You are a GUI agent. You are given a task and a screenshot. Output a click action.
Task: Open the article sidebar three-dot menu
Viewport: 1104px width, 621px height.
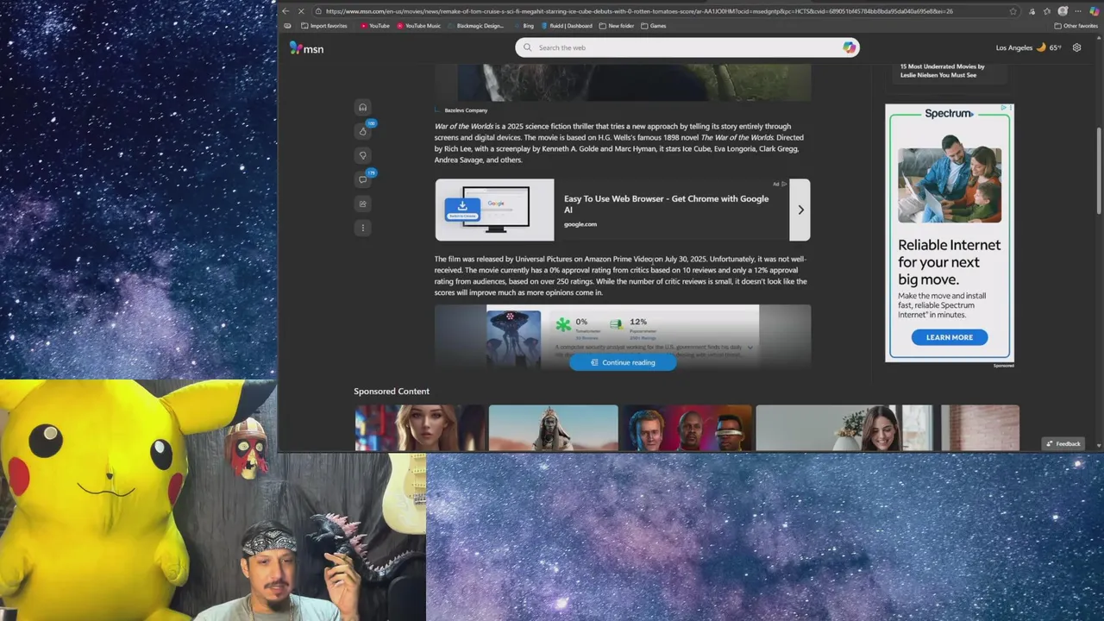(x=362, y=228)
